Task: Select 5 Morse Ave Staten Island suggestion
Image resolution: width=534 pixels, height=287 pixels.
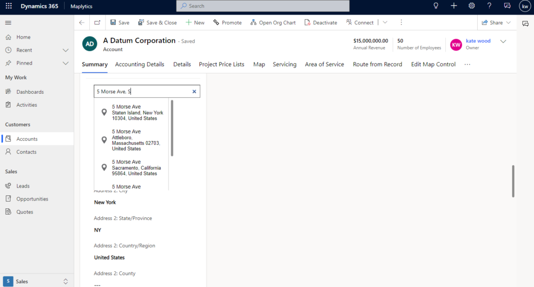Action: click(x=137, y=113)
